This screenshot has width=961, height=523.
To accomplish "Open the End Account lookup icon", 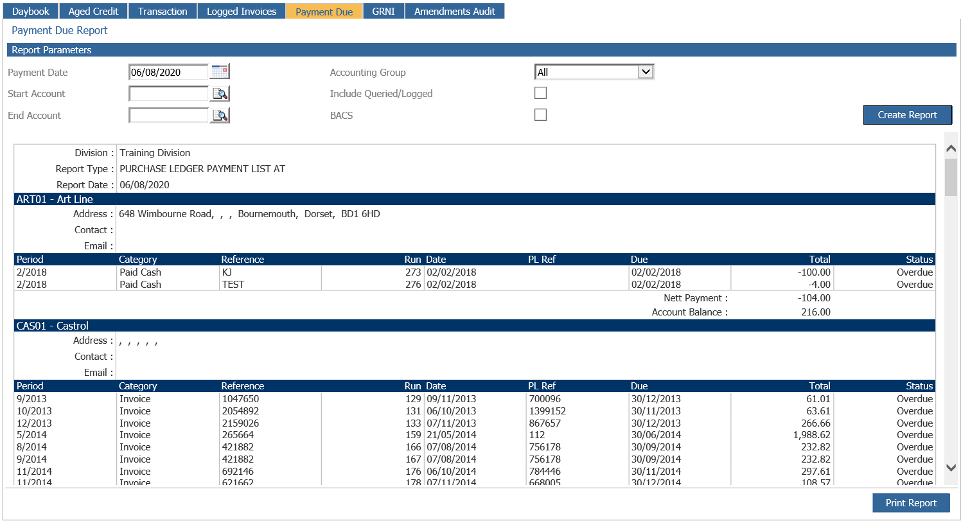I will [x=220, y=116].
